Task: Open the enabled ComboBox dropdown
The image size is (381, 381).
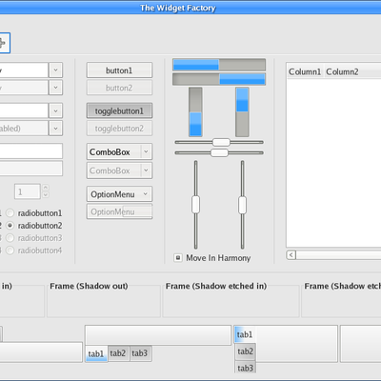Action: pyautogui.click(x=119, y=151)
